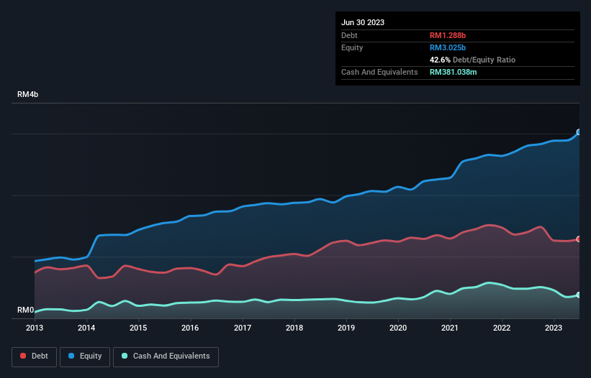
Task: Select the 2022 x-axis label
Action: 502,328
